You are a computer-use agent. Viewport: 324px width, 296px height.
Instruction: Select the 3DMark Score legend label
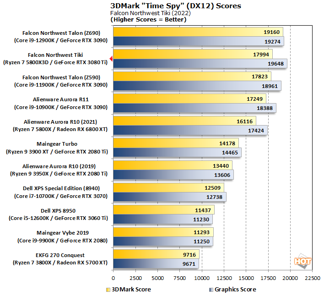pos(131,290)
